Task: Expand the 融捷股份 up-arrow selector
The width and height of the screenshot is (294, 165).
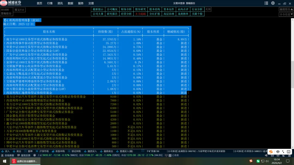Action: [x=286, y=9]
